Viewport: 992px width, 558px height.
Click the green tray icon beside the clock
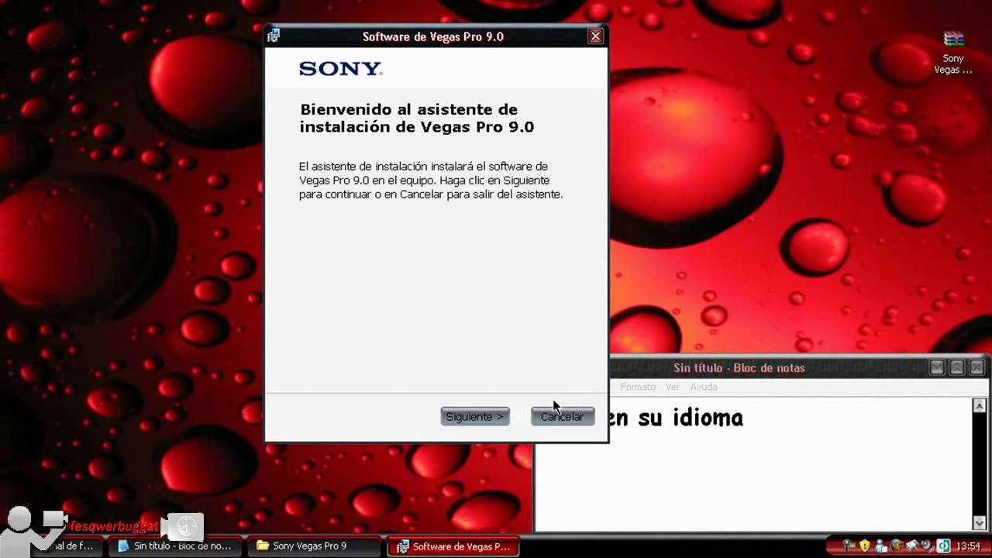tap(943, 546)
